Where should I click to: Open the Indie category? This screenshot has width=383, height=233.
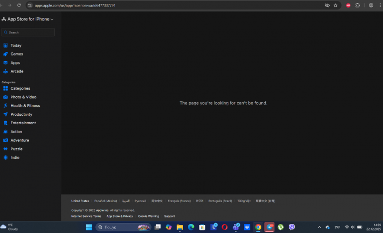pyautogui.click(x=14, y=158)
